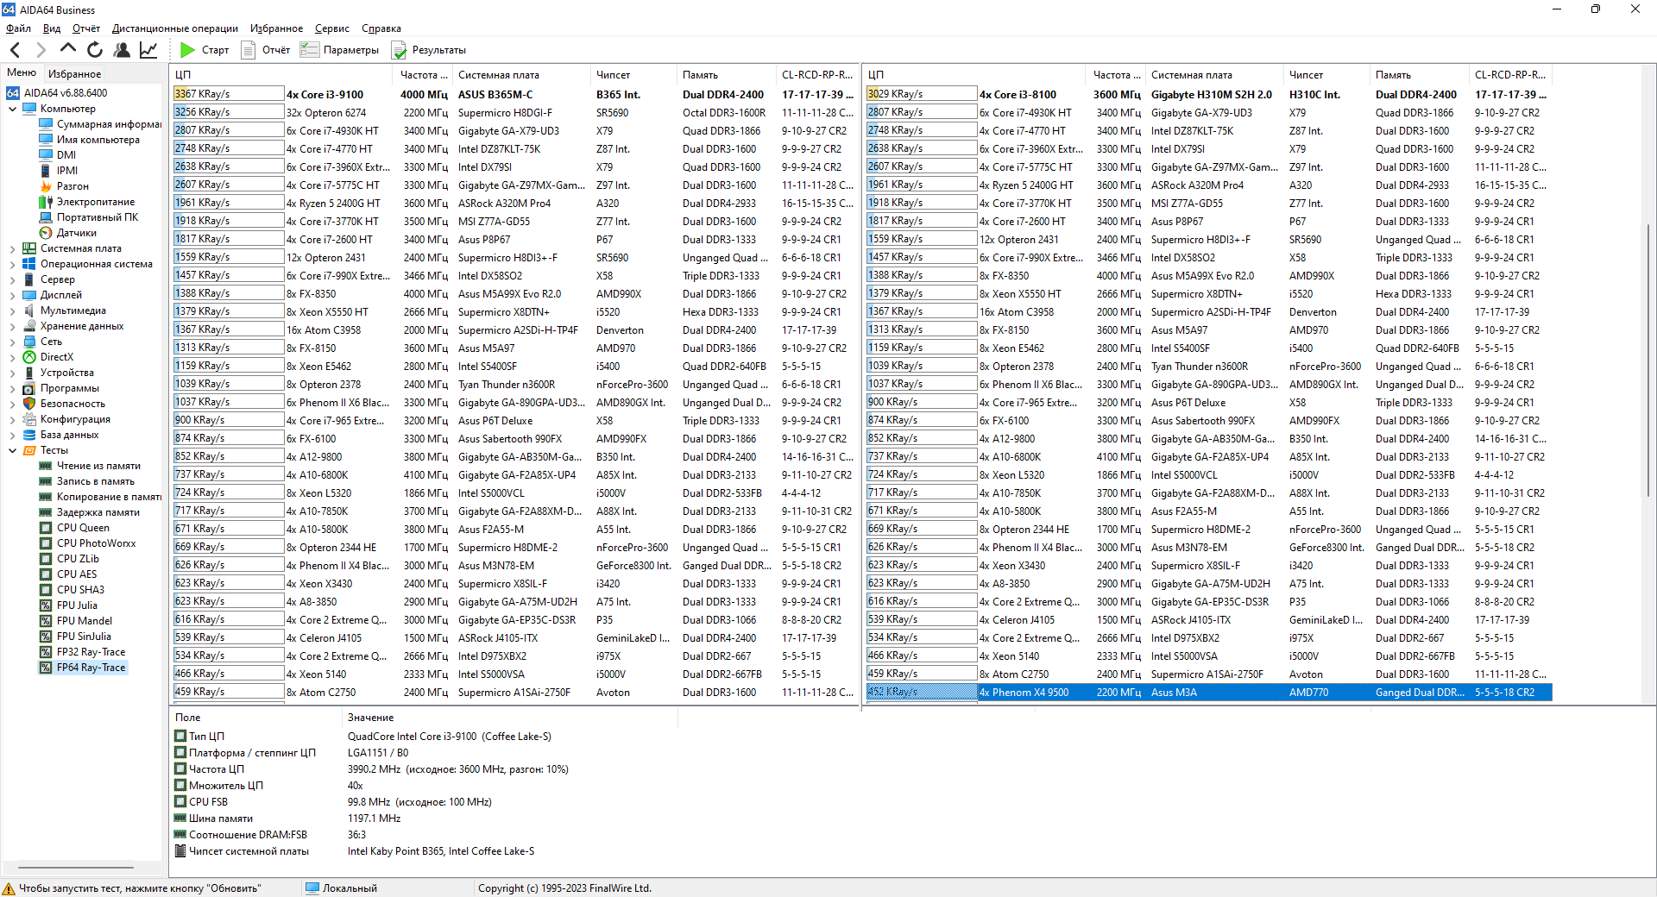Viewport: 1657px width, 897px height.
Task: Open the user toolbar icon beside refresh
Action: pos(122,50)
